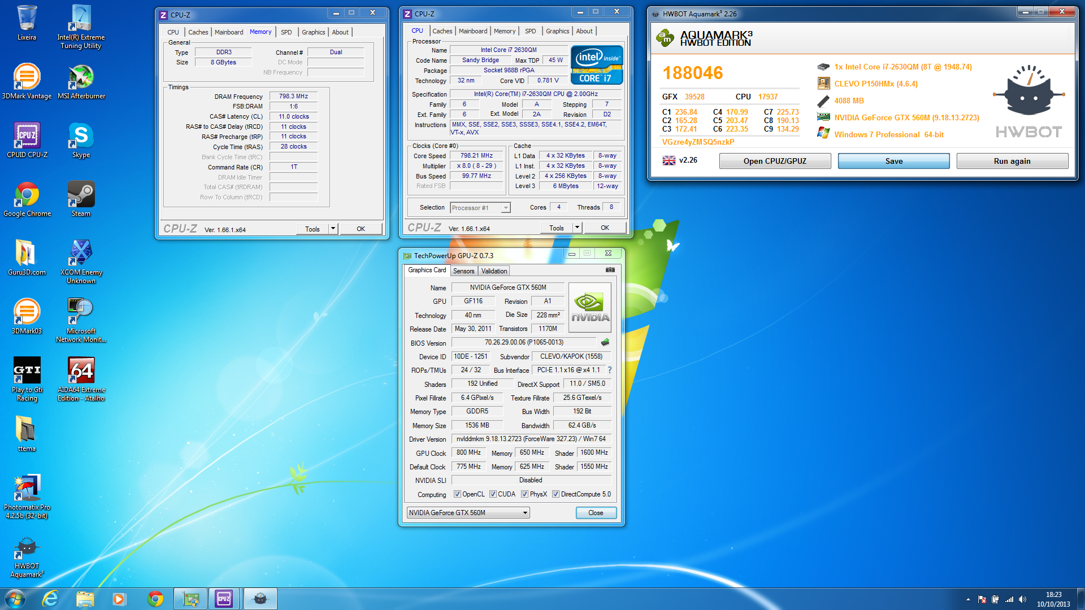Expand Tools arrow in Memory CPU-Z window
This screenshot has height=610, width=1085.
333,229
